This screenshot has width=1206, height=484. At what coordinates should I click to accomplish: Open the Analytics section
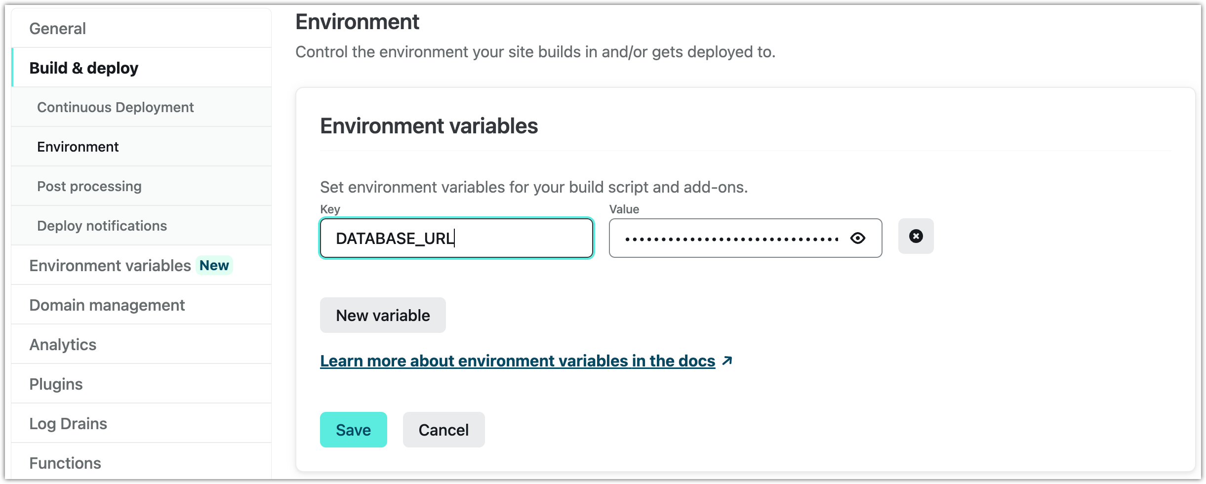63,344
